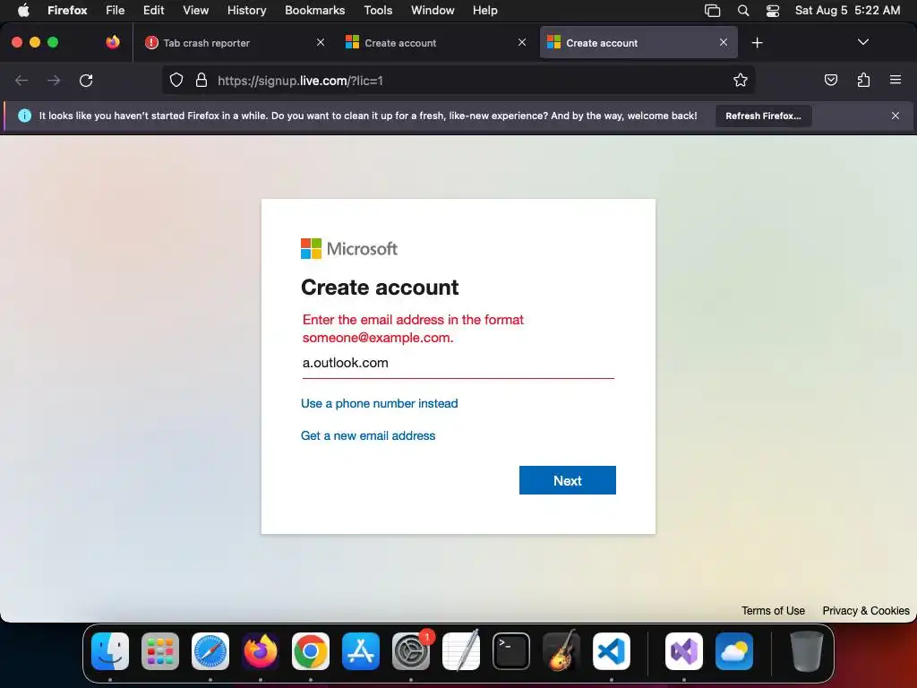The image size is (917, 688).
Task: Reload the current page
Action: tap(86, 80)
